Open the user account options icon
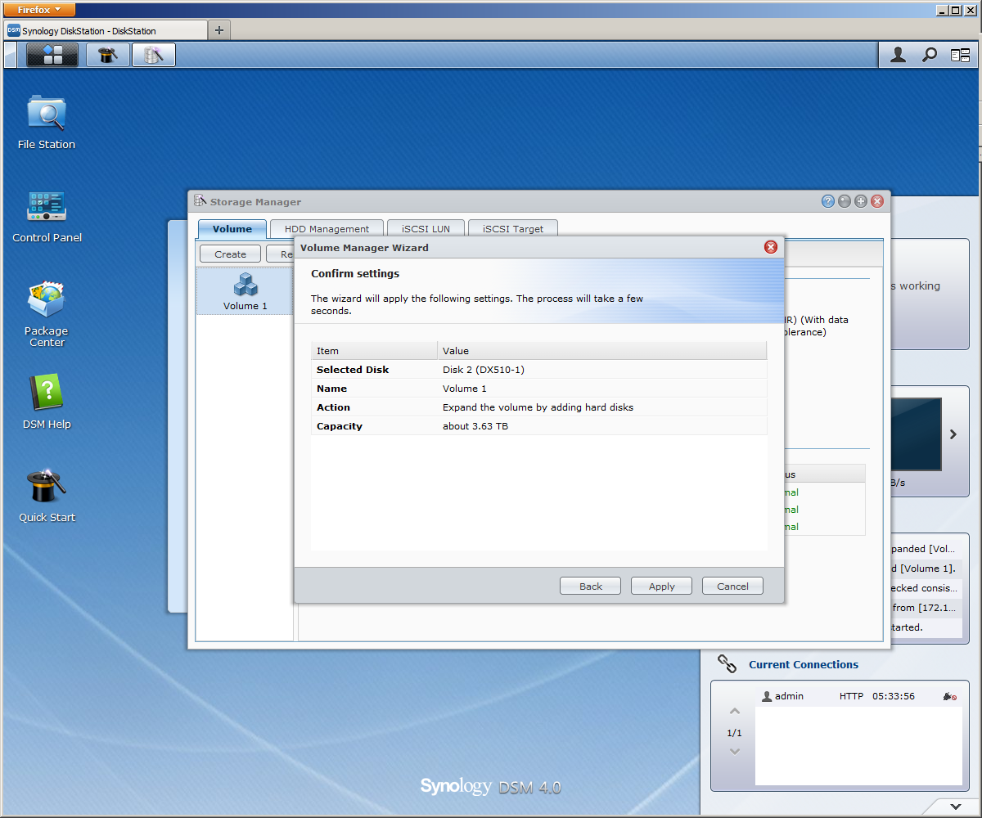 (899, 55)
